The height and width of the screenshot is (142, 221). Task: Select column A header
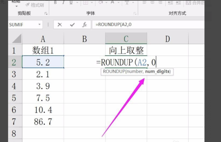coord(43,39)
